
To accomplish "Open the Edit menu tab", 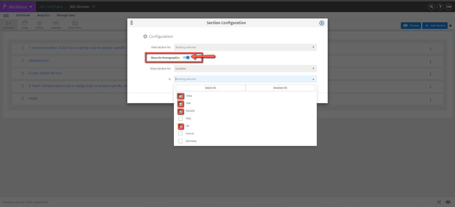I will (6, 15).
